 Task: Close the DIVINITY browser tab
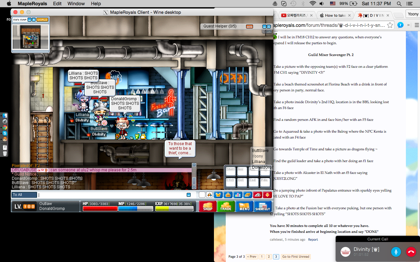pyautogui.click(x=388, y=15)
